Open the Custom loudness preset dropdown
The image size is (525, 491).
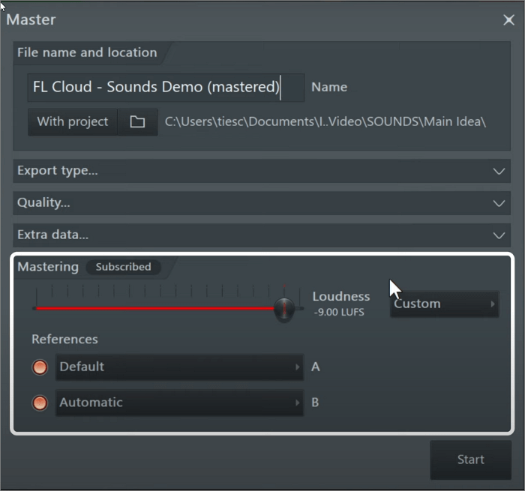[x=445, y=304]
